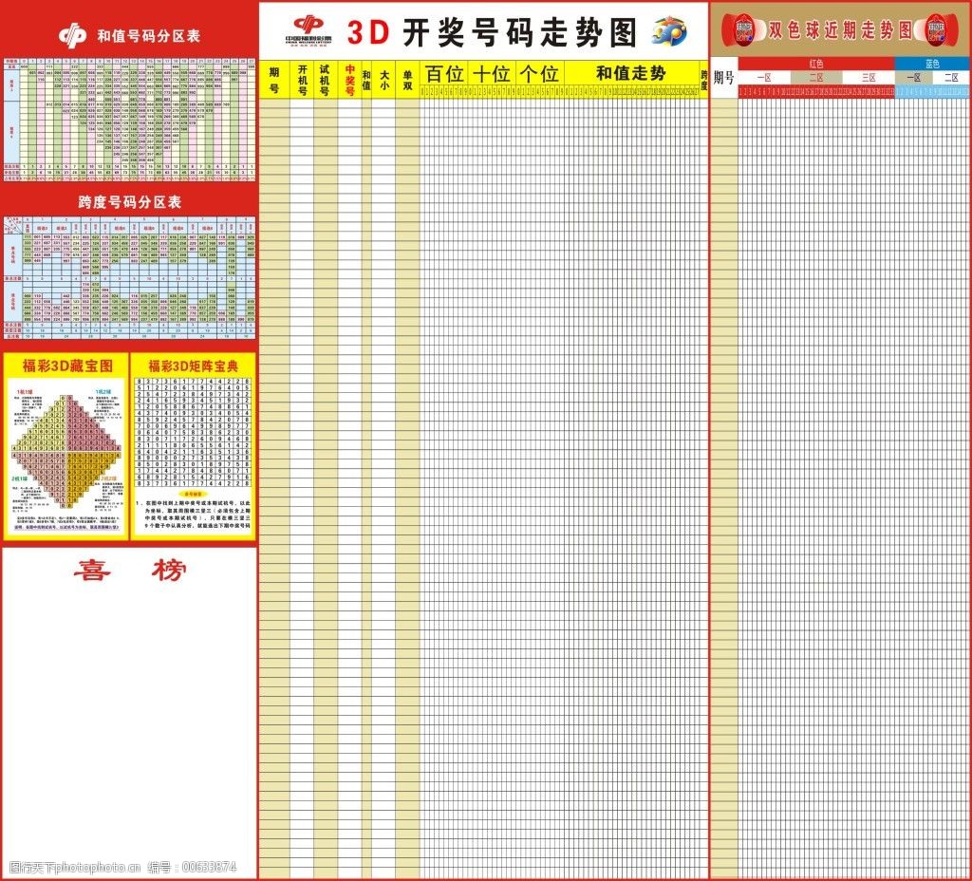Click the 喜榜 heading
The height and width of the screenshot is (881, 972).
129,571
